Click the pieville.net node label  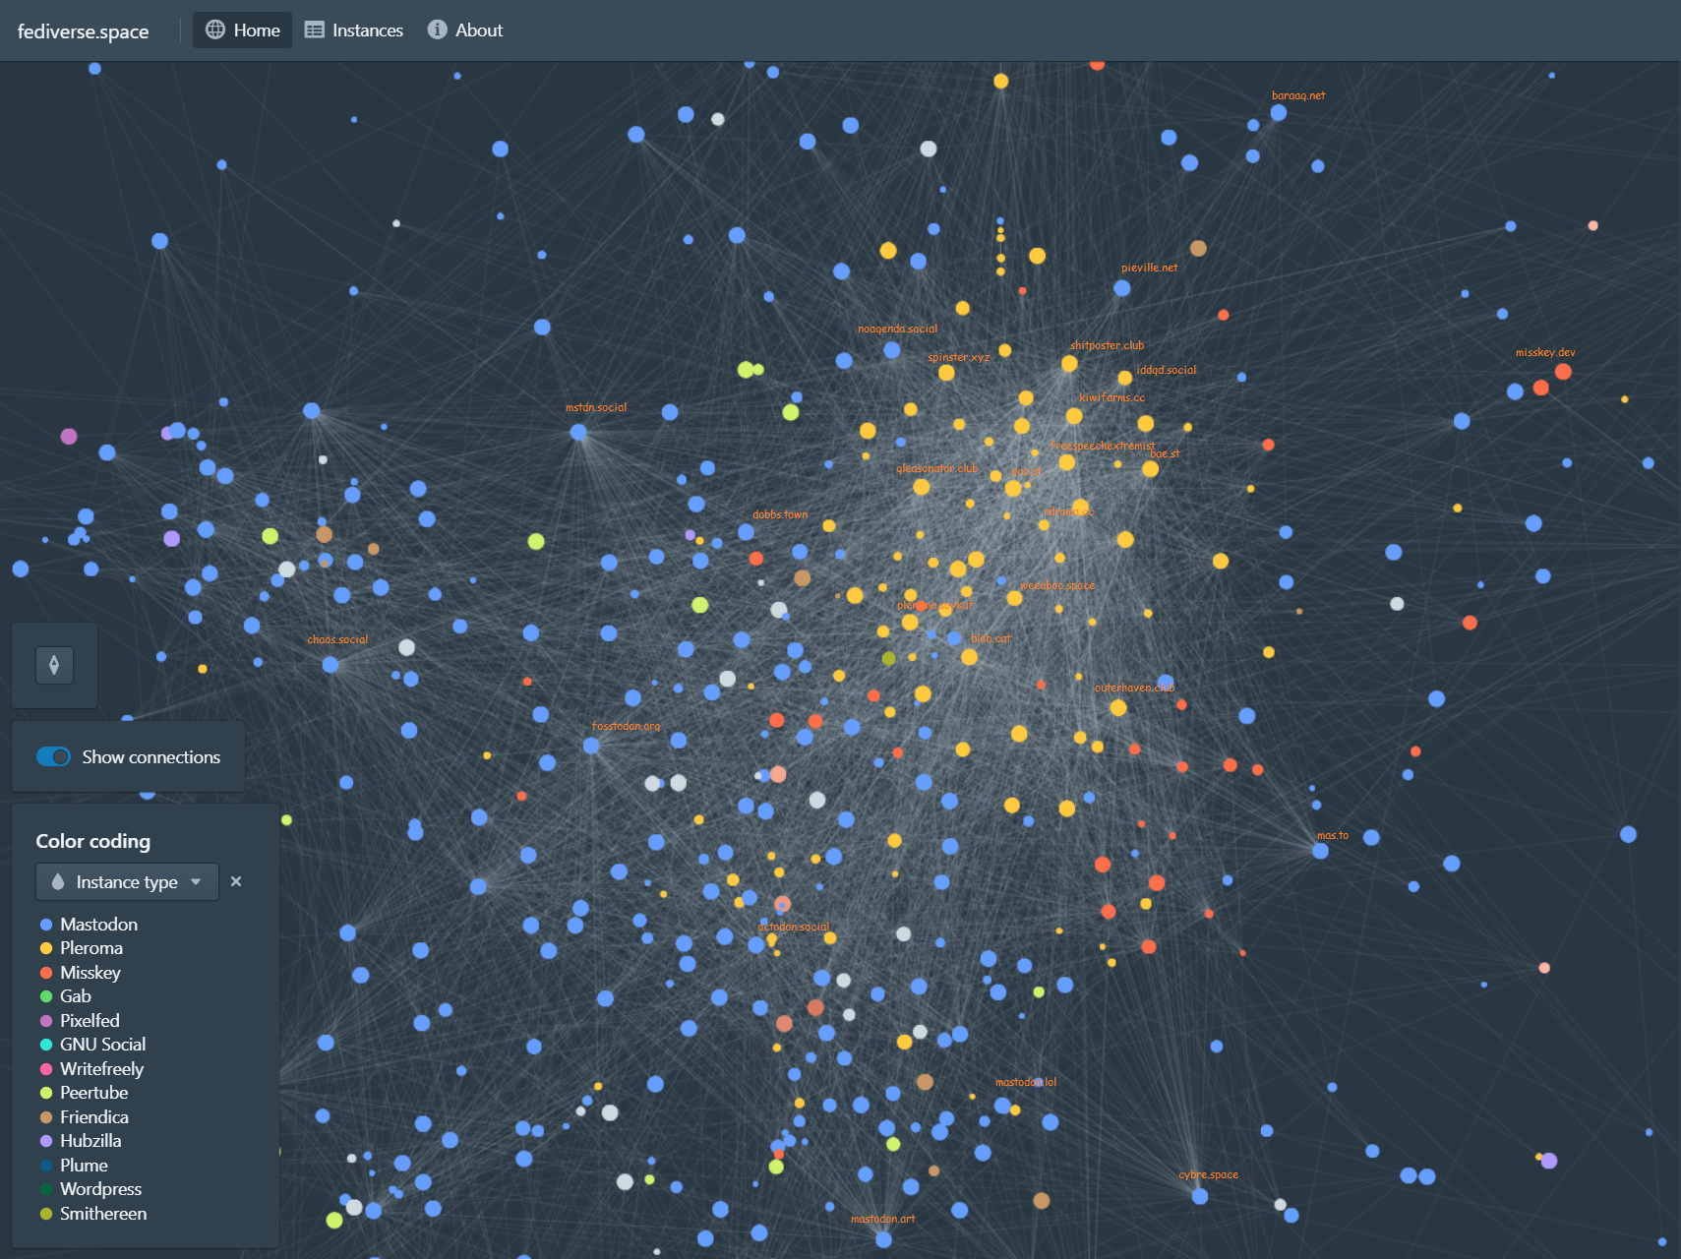click(x=1149, y=268)
